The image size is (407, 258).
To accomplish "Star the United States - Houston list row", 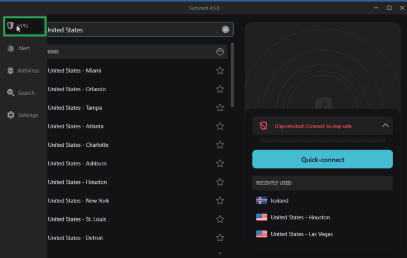I will pyautogui.click(x=220, y=182).
